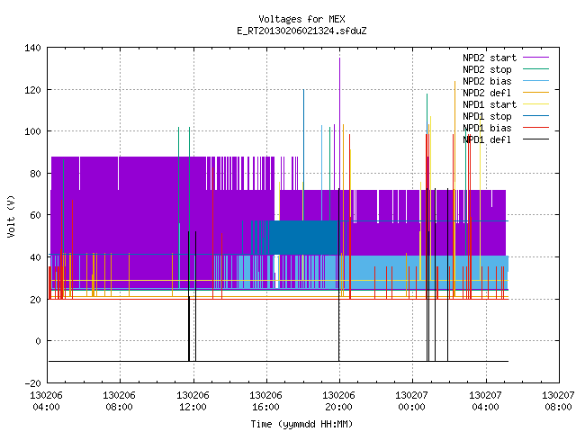Click the 130206 12:00 time tick label
The width and height of the screenshot is (576, 432).
click(193, 401)
